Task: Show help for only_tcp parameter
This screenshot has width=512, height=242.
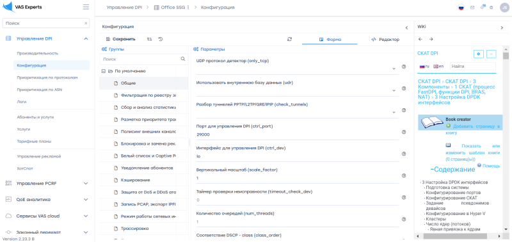Action: [x=404, y=67]
